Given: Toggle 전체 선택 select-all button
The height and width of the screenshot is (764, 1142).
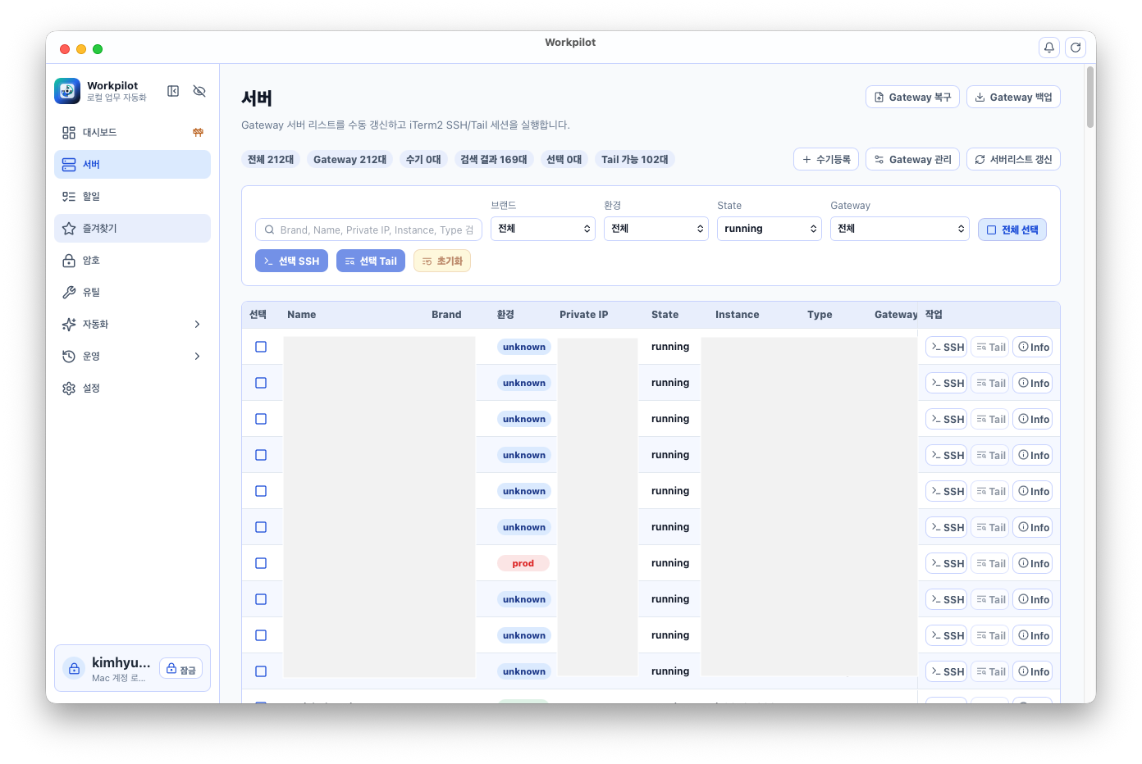Looking at the screenshot, I should point(1012,230).
